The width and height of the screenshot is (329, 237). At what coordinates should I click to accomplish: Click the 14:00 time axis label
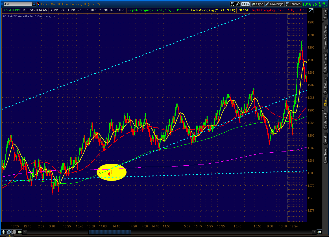[x=103, y=226]
